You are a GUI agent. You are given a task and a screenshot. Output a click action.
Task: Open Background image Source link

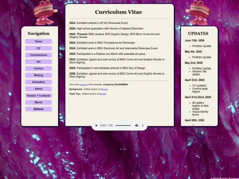(x=104, y=89)
